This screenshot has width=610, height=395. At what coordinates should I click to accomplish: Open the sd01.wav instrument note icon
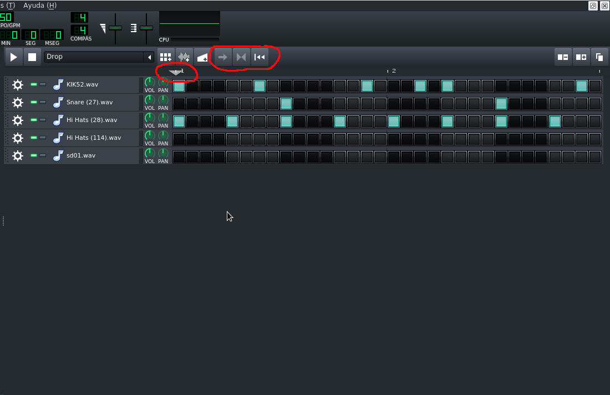(x=58, y=156)
